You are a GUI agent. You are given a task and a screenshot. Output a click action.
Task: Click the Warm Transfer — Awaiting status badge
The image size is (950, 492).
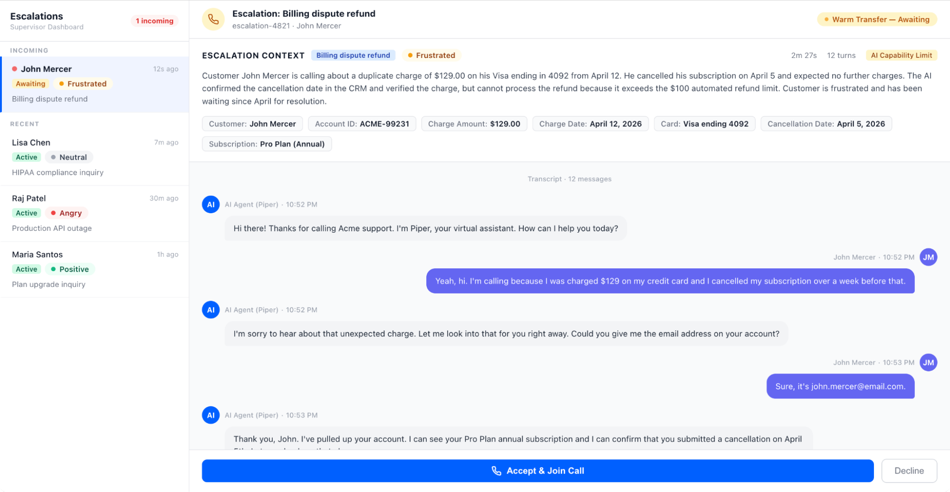point(877,19)
